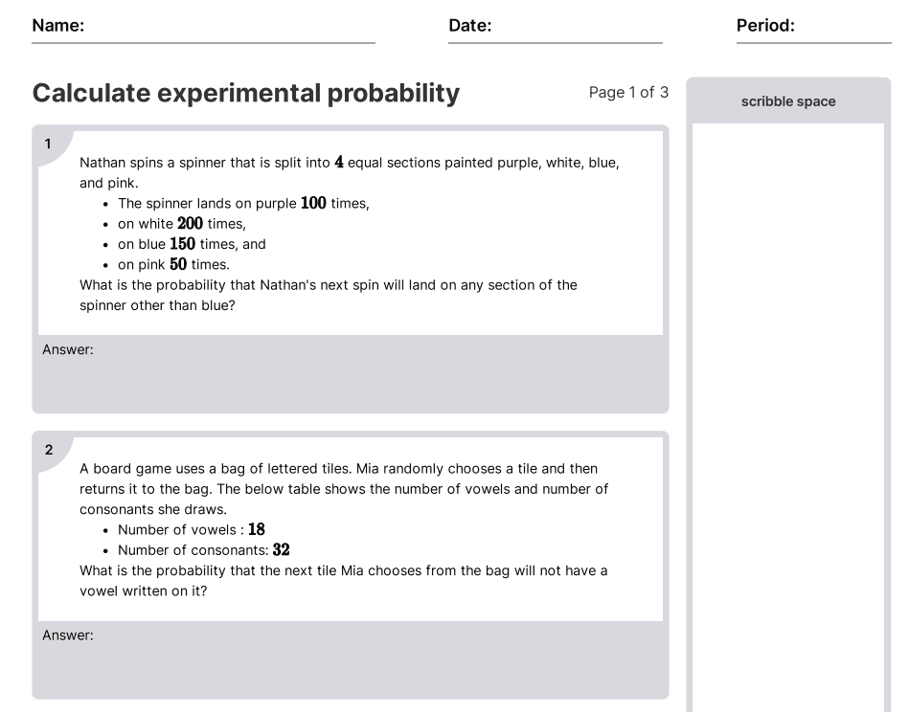Click inside the blank scribble space area
909x712 pixels.
788,412
